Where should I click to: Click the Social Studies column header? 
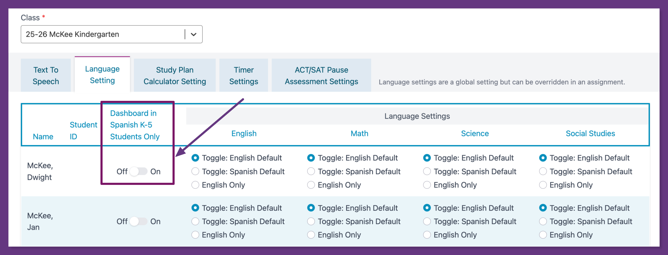coord(590,133)
